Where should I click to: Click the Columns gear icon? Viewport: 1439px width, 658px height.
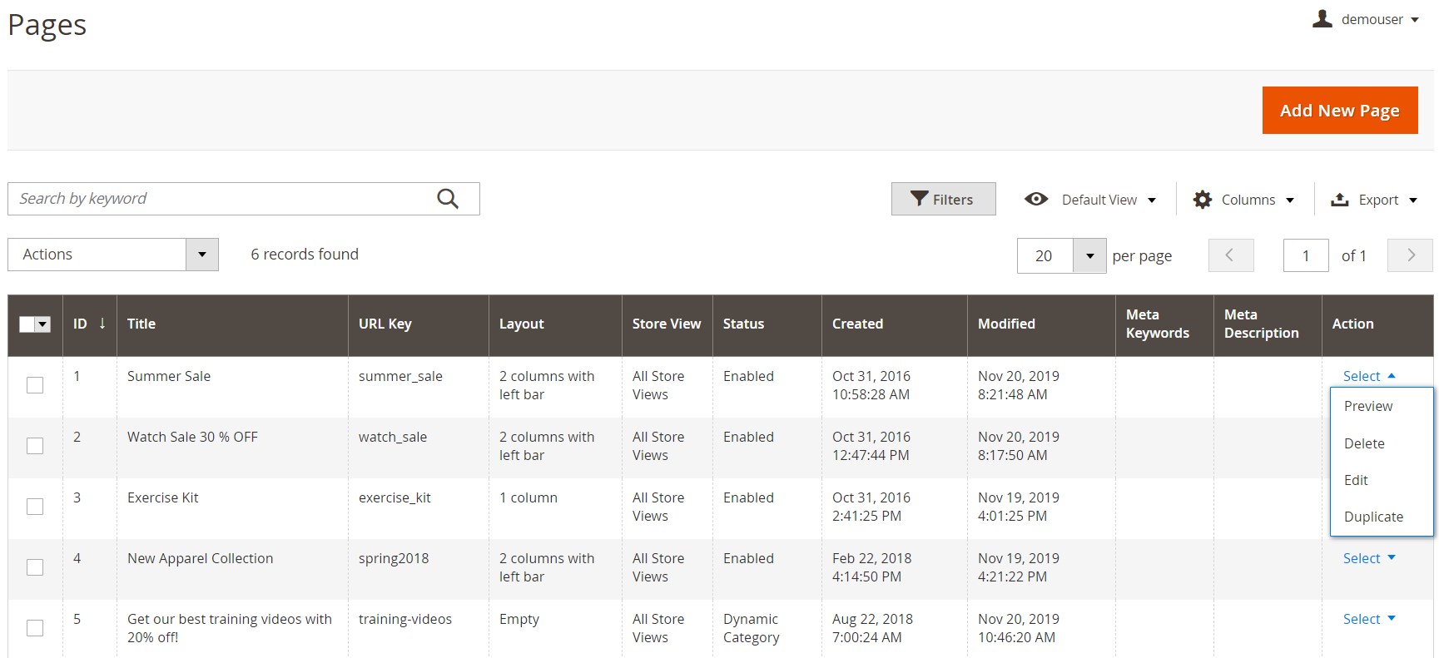click(1202, 200)
